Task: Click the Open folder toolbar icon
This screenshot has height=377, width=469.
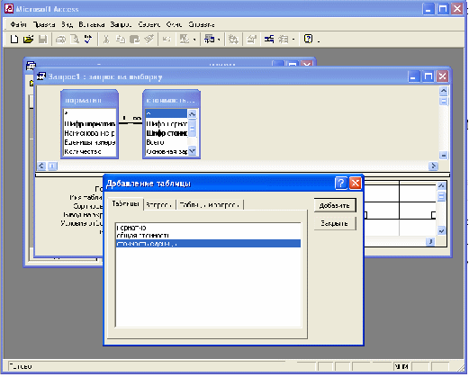Action: click(x=28, y=39)
